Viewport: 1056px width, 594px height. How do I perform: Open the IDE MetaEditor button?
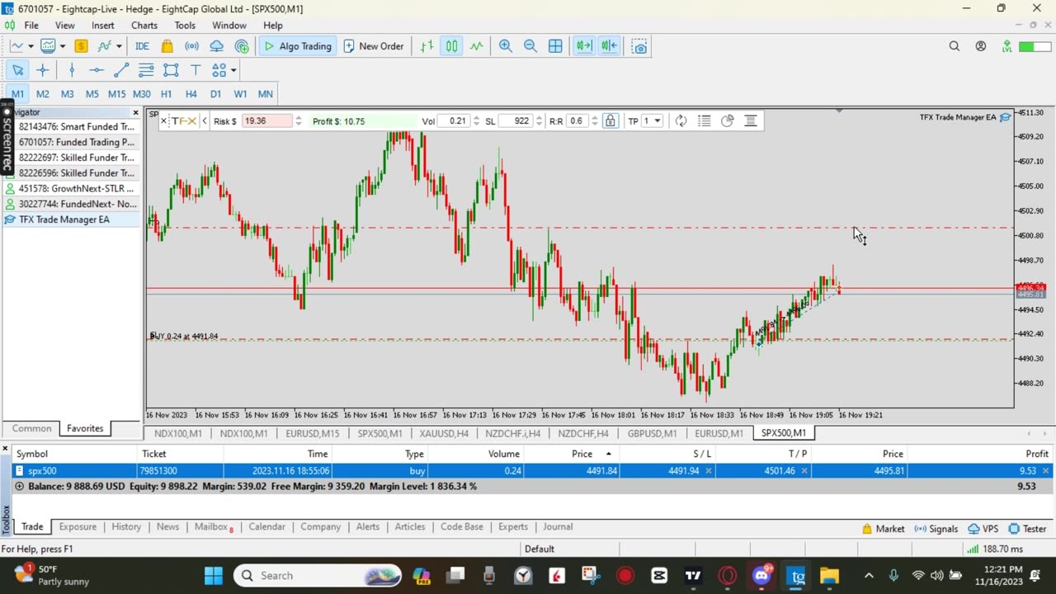coord(142,46)
